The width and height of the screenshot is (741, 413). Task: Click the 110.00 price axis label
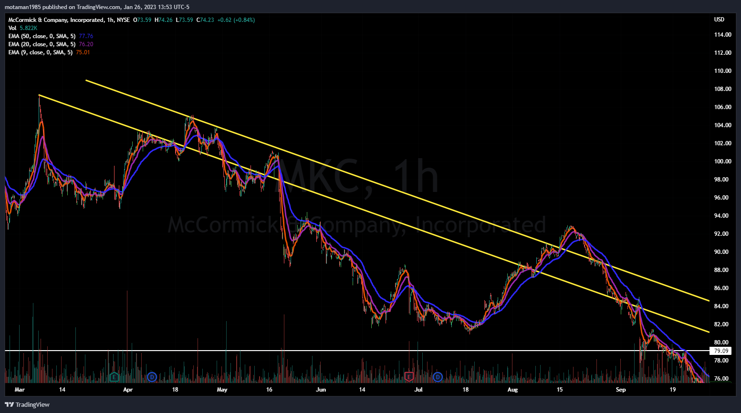tap(722, 71)
